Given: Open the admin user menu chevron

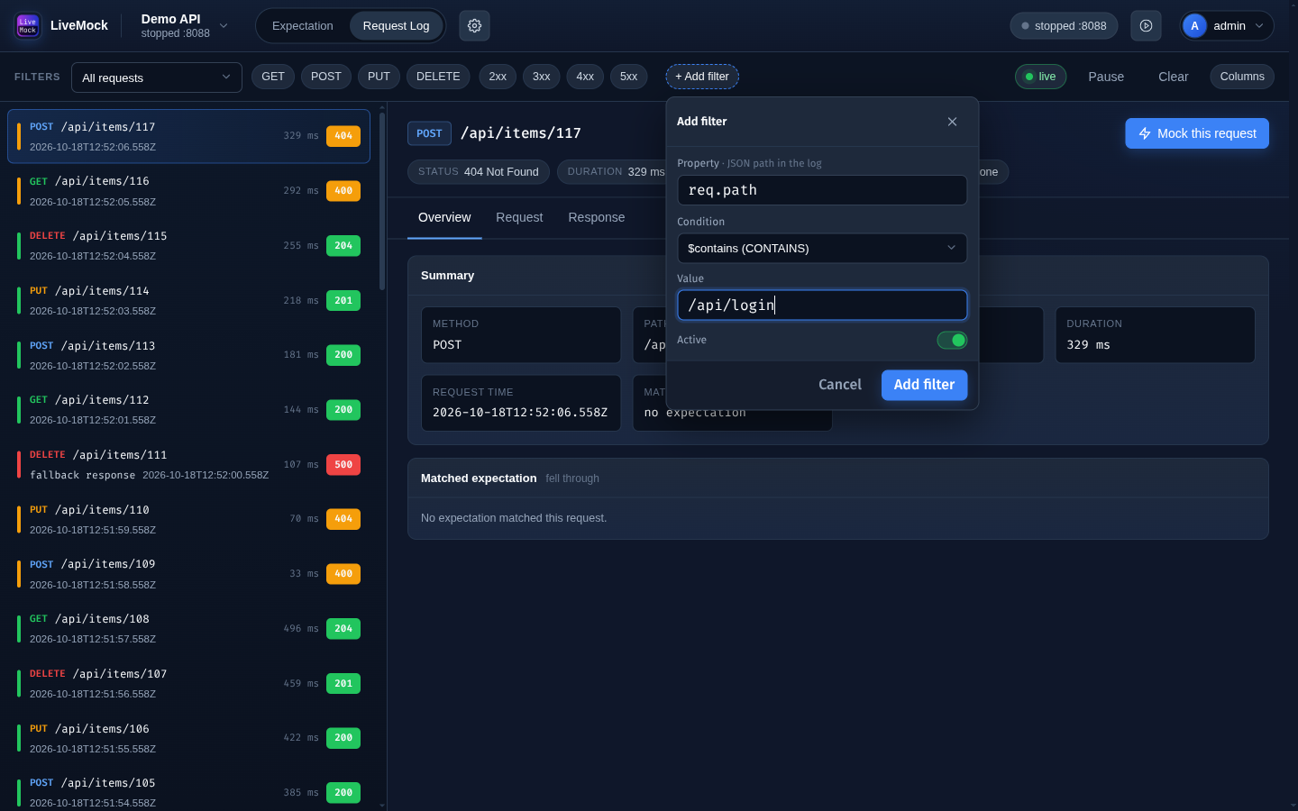Looking at the screenshot, I should pos(1259,26).
